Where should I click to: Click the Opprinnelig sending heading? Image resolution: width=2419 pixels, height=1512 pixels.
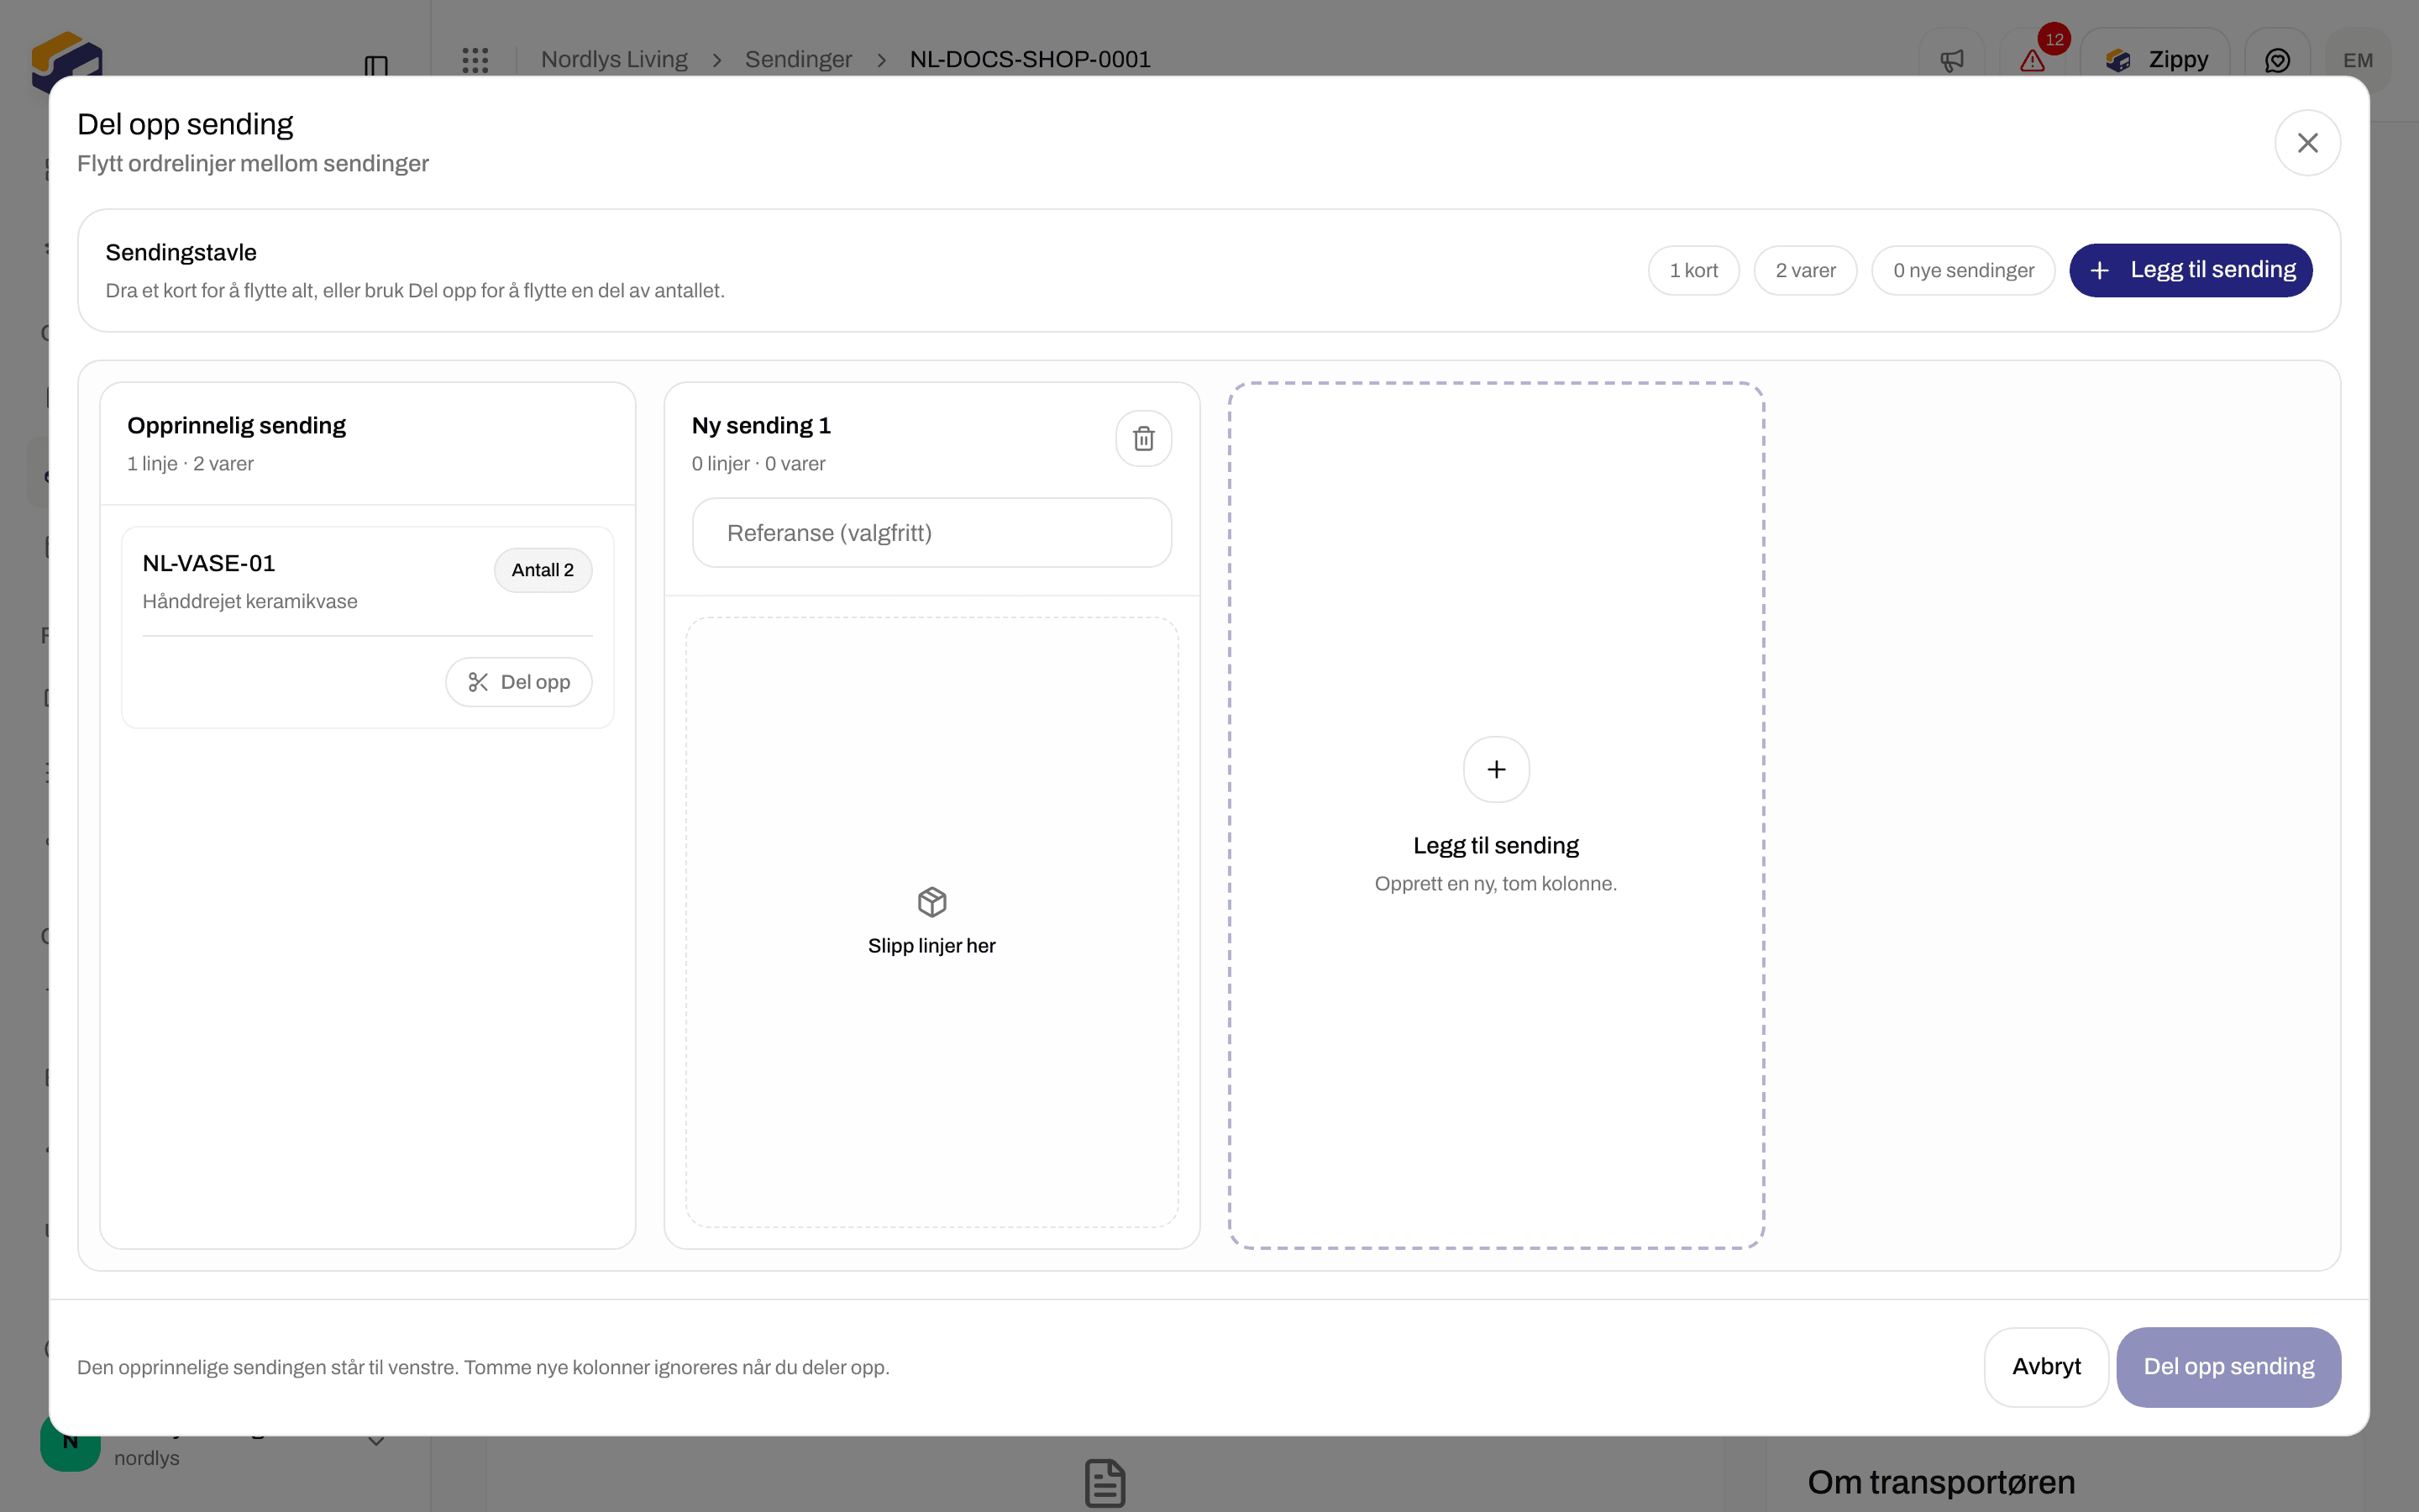click(x=236, y=425)
